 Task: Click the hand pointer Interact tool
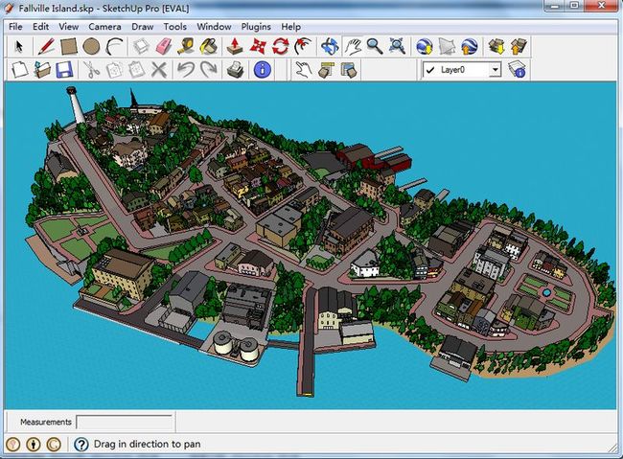pyautogui.click(x=304, y=70)
